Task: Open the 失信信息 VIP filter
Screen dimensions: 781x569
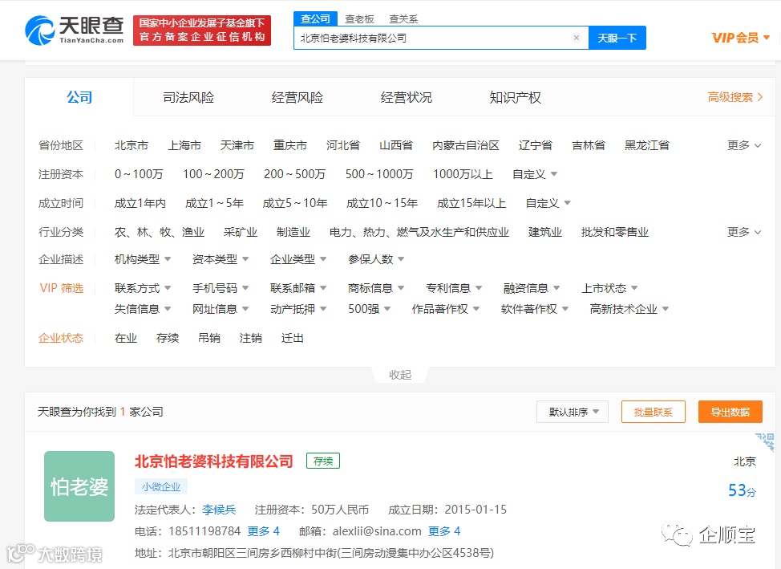Action: click(x=143, y=309)
